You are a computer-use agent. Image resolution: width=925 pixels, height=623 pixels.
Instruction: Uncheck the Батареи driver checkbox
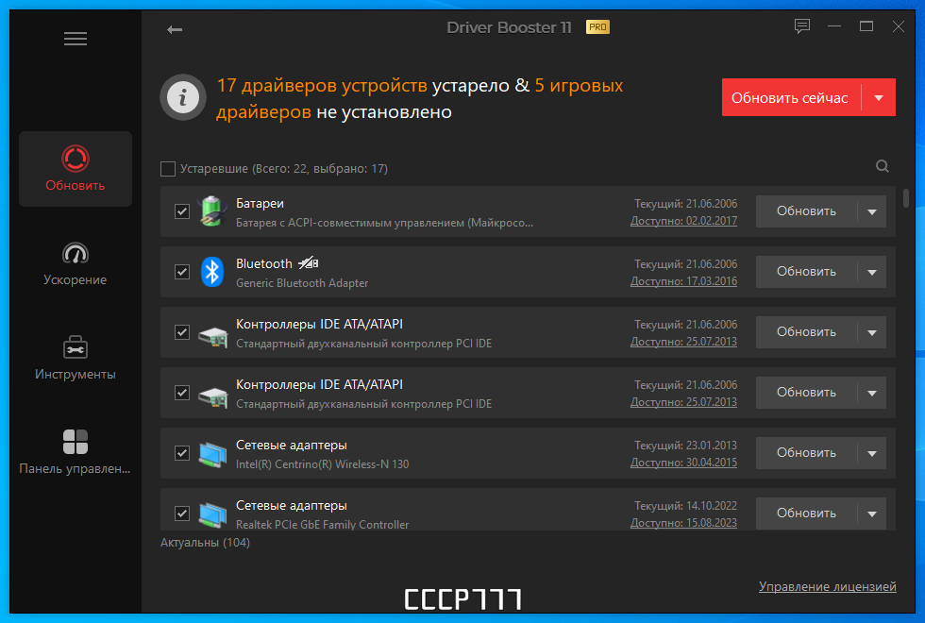point(182,211)
